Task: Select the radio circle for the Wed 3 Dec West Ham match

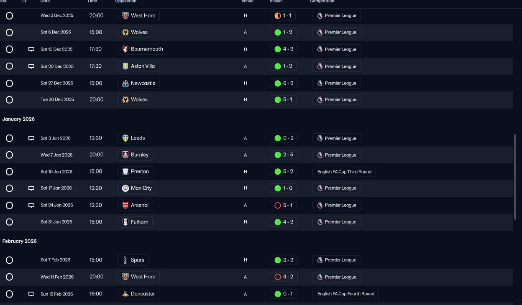Action: pos(9,16)
